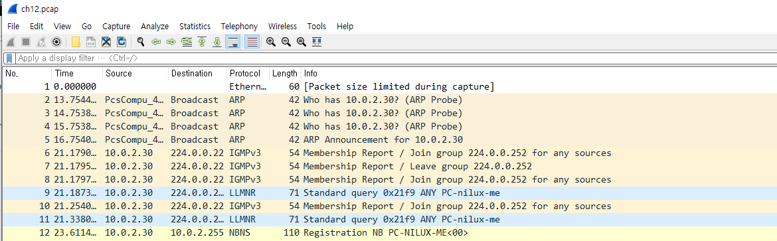The height and width of the screenshot is (241, 777).
Task: Click the Start capturing packets shark fin icon
Action: (11, 42)
